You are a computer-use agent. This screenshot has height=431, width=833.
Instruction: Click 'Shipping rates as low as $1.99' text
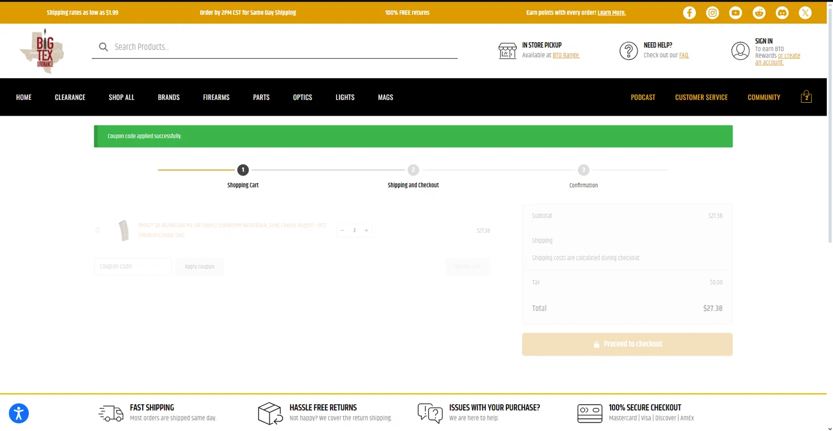pyautogui.click(x=82, y=13)
